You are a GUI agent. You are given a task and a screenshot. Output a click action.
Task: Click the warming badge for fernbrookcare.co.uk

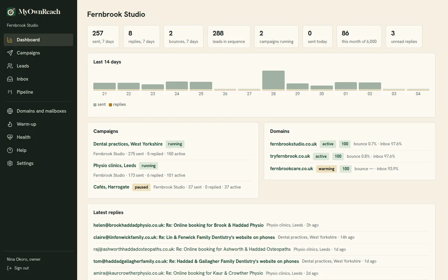coord(327,169)
